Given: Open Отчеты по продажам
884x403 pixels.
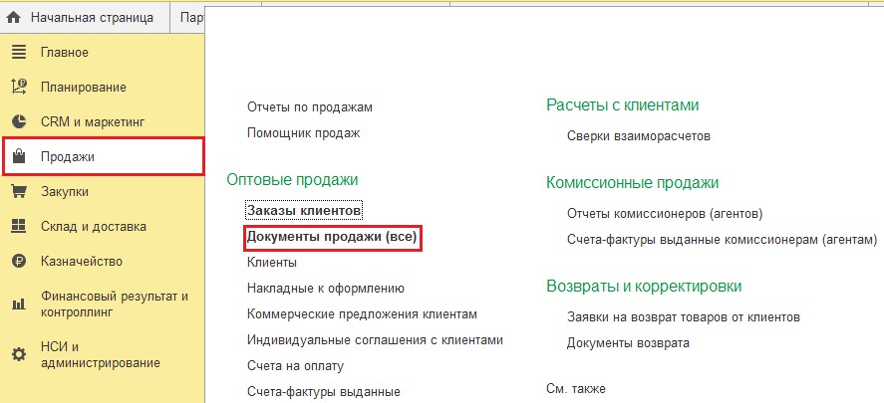Looking at the screenshot, I should pos(310,106).
